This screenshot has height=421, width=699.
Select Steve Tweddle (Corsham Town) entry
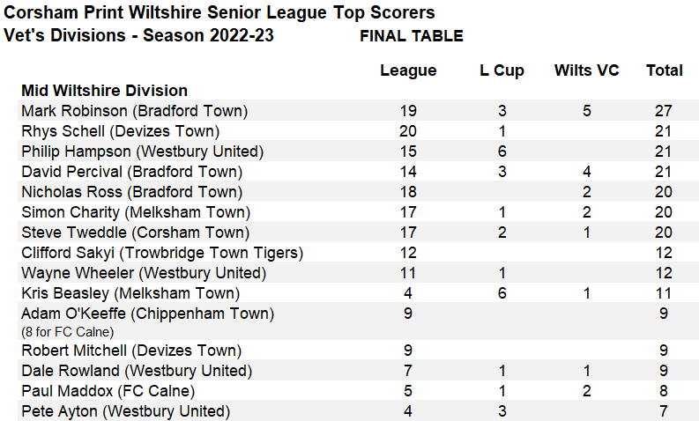coord(135,233)
